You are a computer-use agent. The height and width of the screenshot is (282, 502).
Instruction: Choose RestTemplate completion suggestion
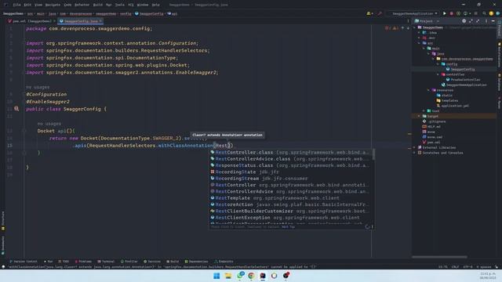click(x=291, y=198)
